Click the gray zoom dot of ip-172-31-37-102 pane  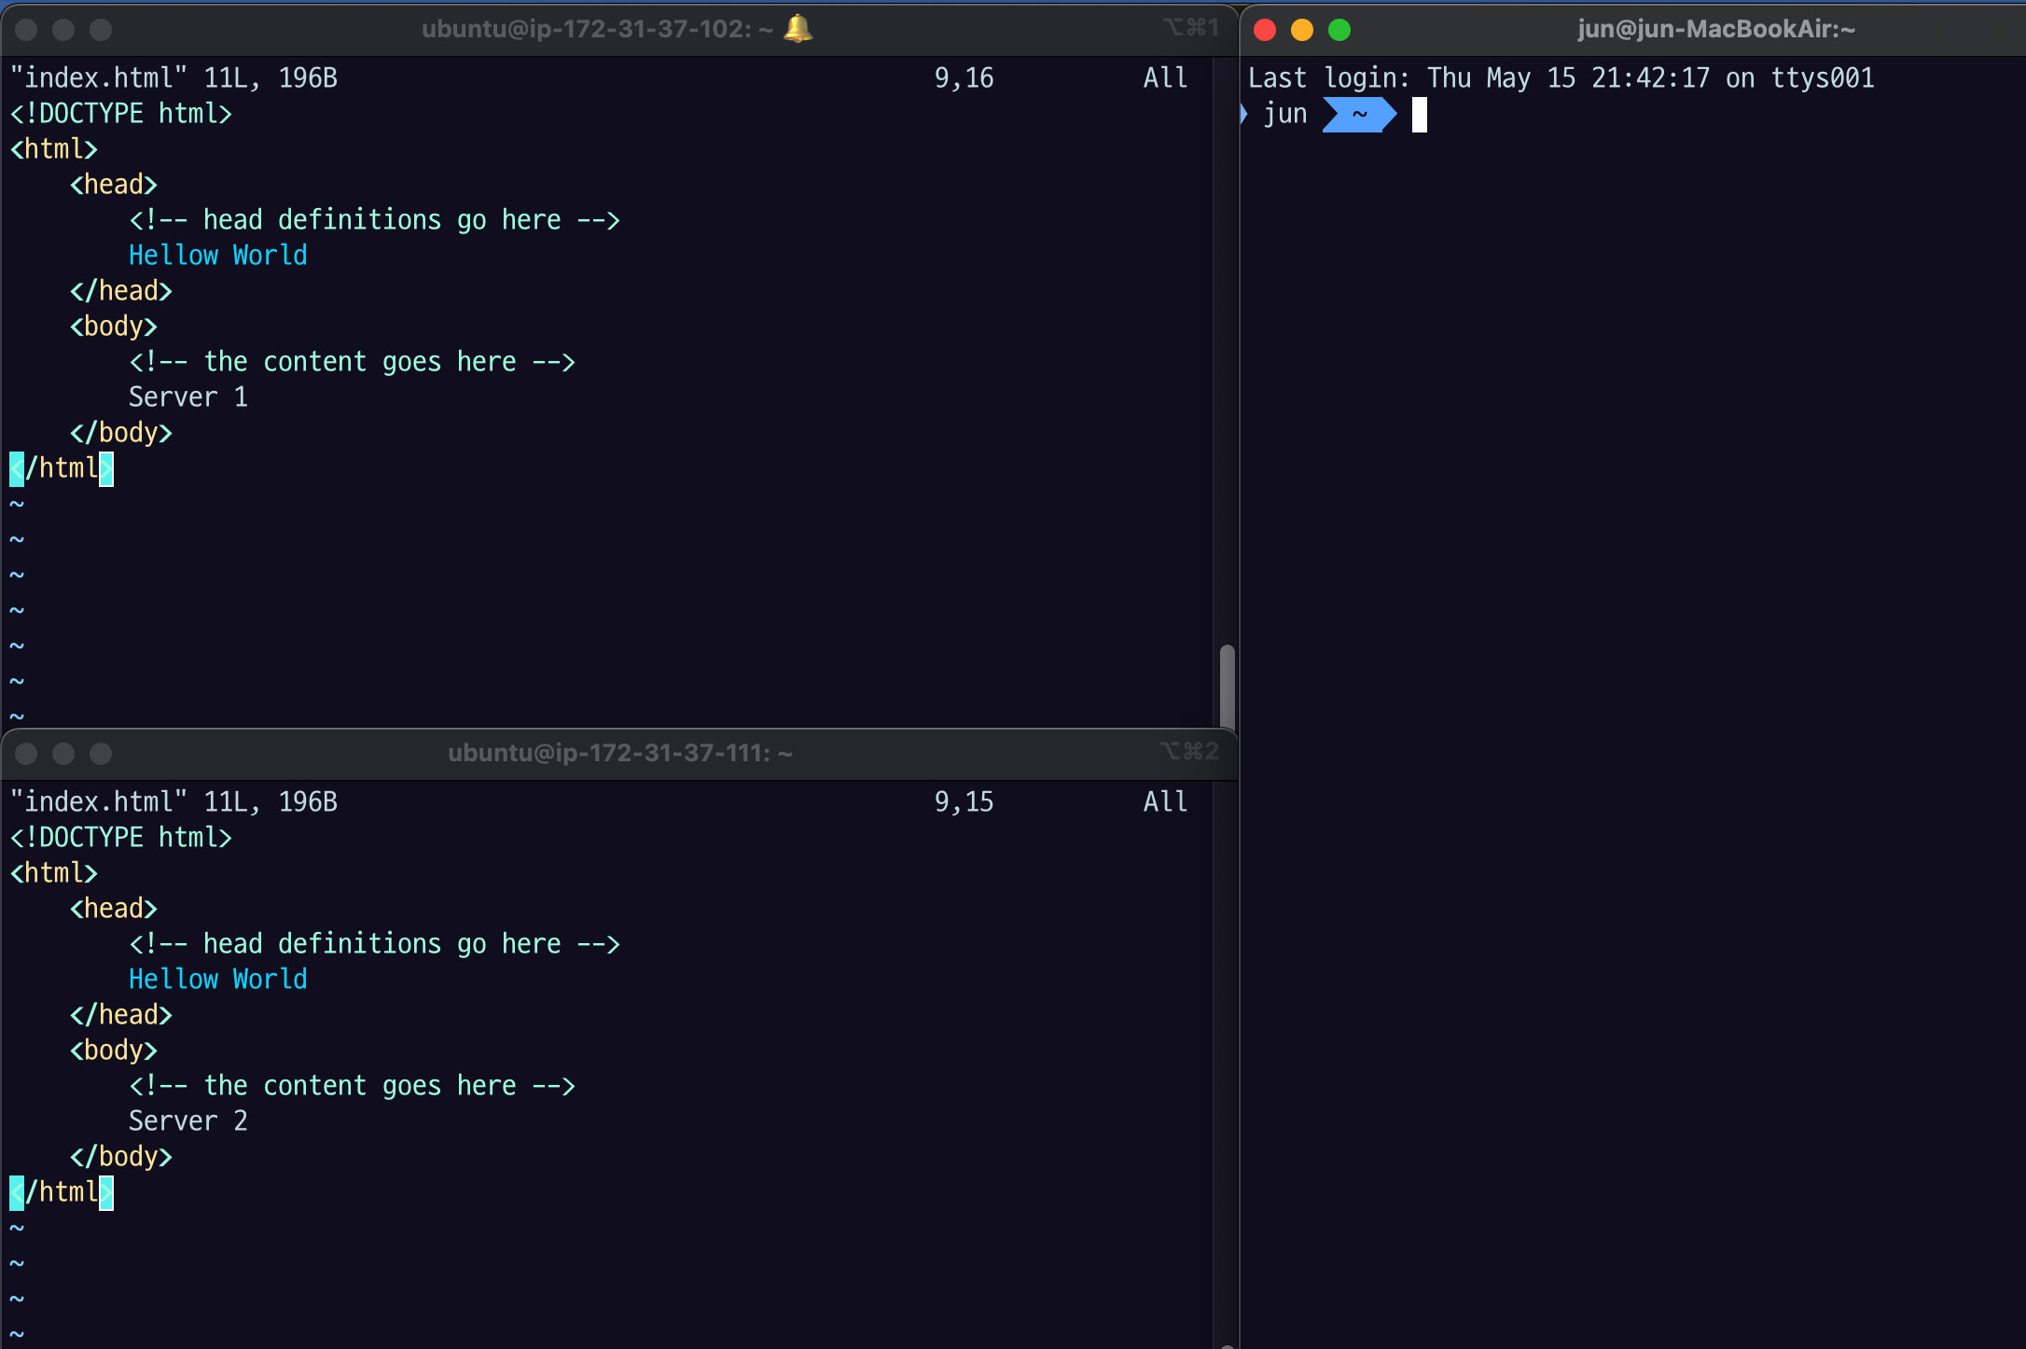coord(101,30)
